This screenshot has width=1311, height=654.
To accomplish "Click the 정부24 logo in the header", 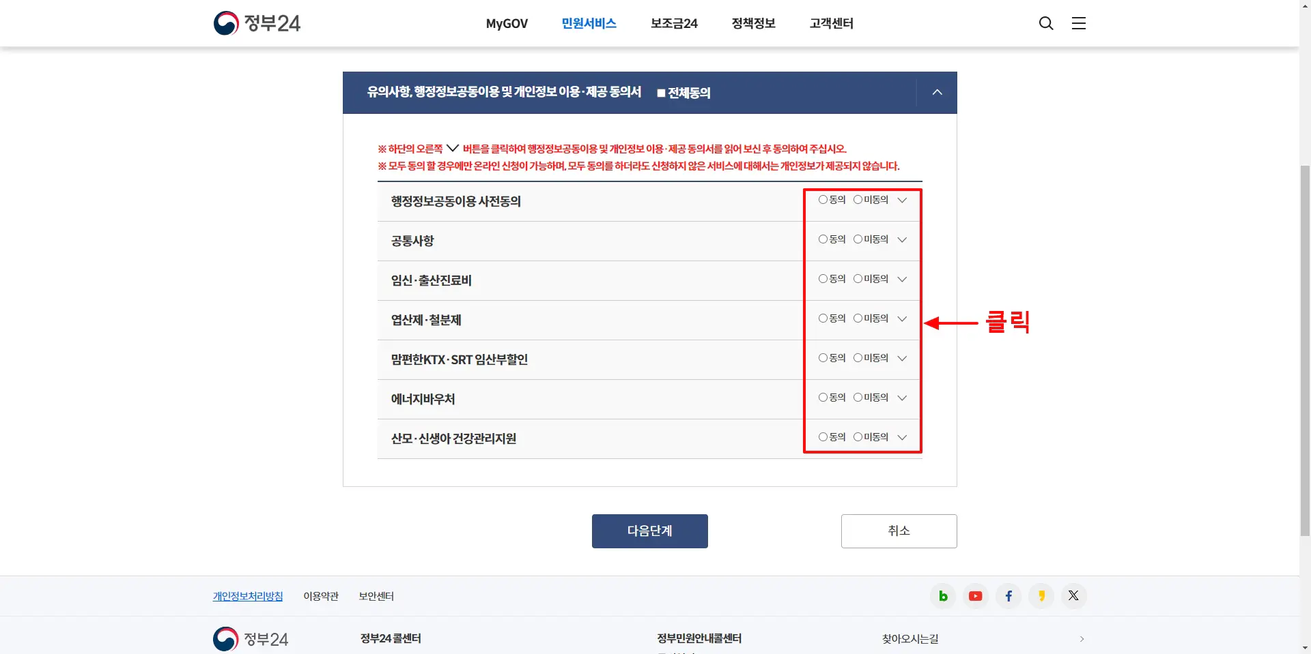I will 257,23.
